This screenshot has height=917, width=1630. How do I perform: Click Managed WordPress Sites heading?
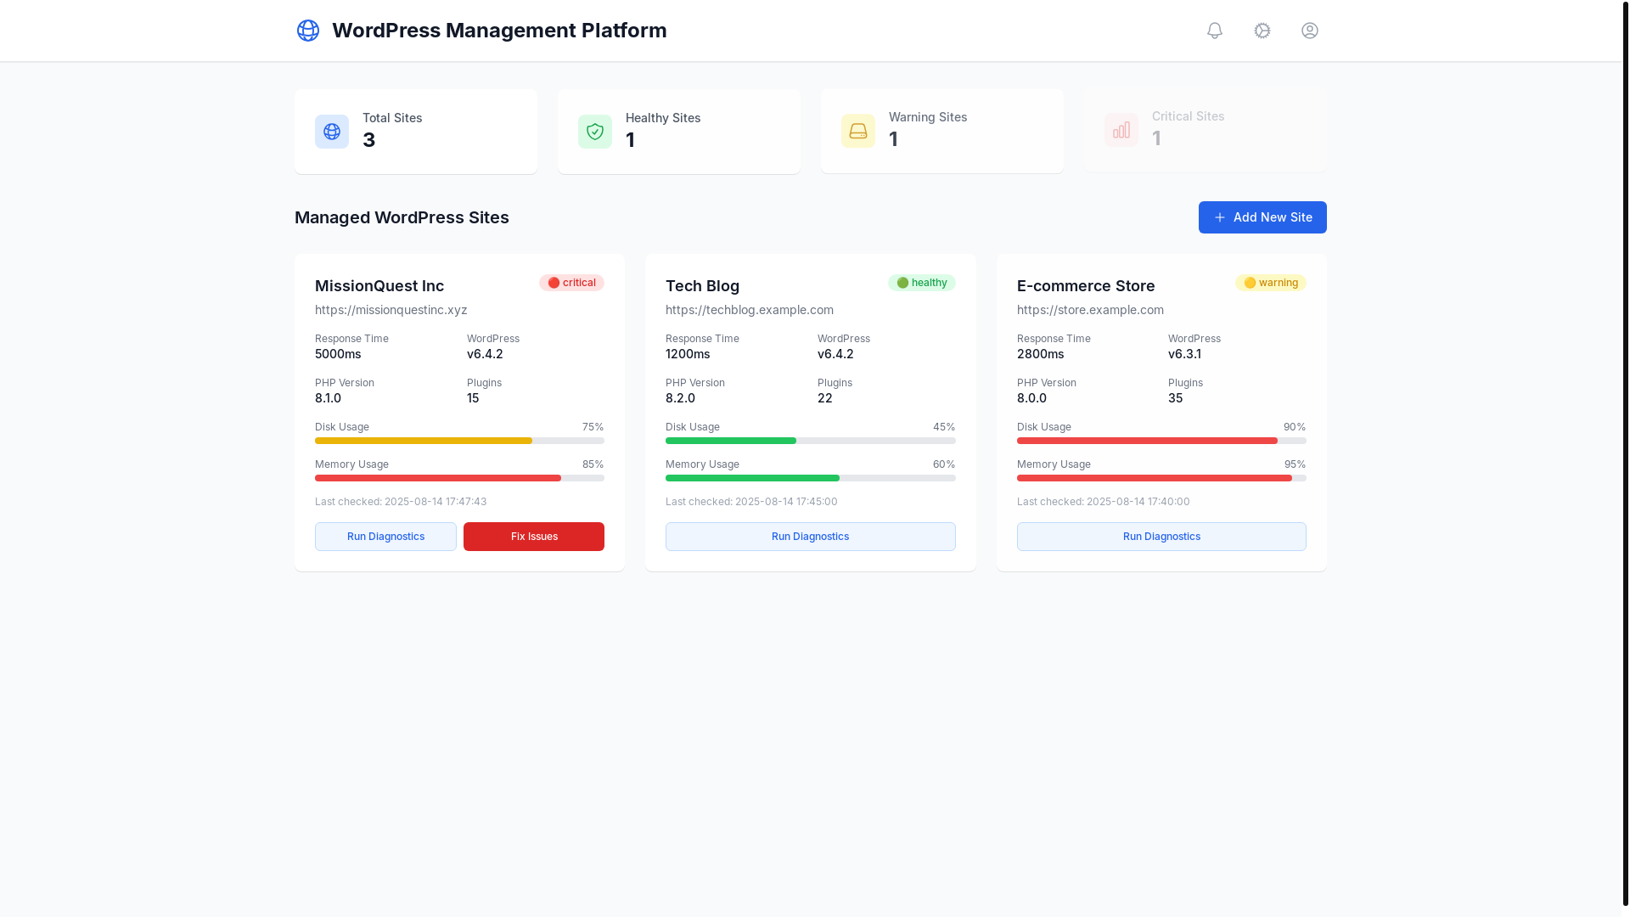402,217
